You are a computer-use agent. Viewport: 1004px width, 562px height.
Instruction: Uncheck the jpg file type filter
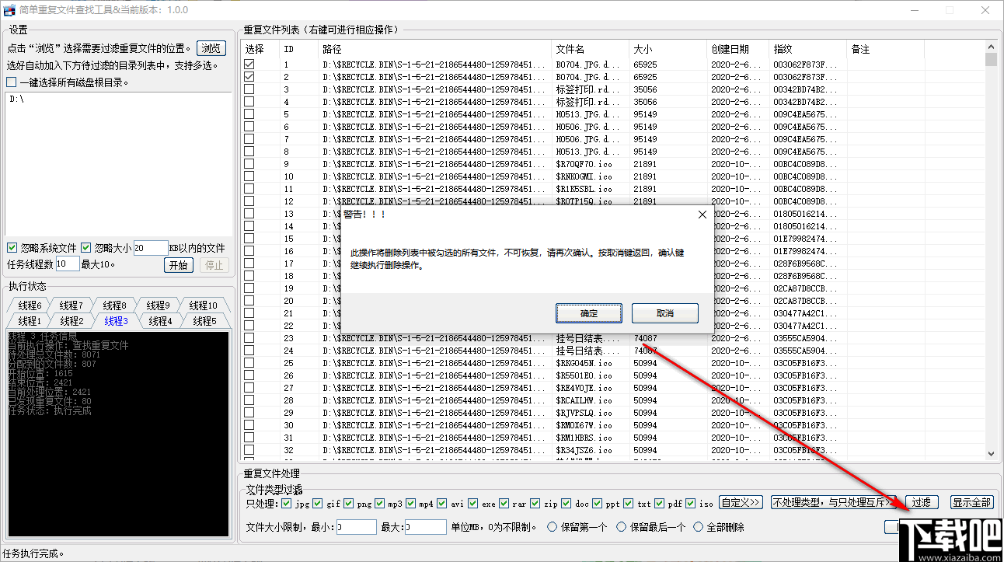pyautogui.click(x=285, y=503)
